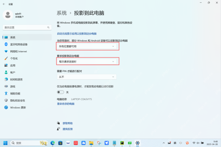Open Windows 更新 in the sidebar

[27, 107]
